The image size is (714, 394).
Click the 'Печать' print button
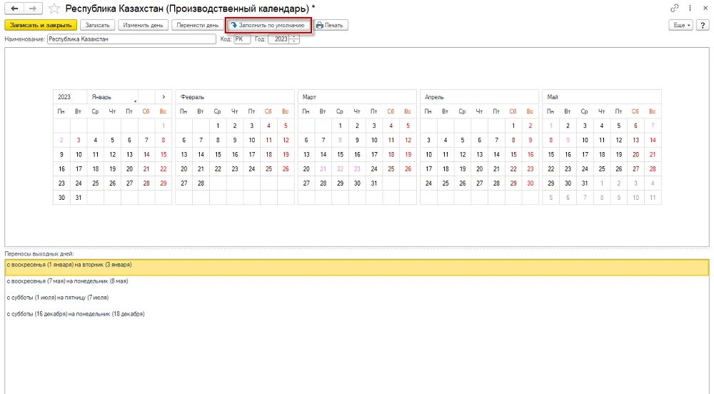[x=330, y=25]
